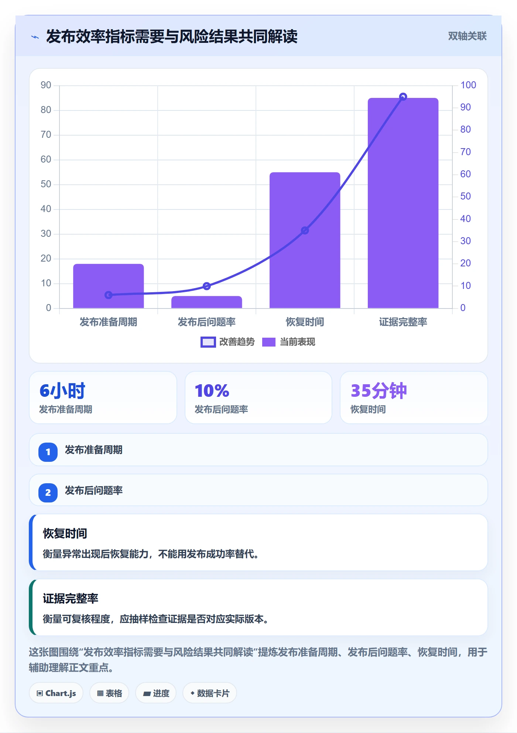Select the trend line point above 发布后问题率 bar
This screenshot has width=517, height=733.
[x=207, y=286]
